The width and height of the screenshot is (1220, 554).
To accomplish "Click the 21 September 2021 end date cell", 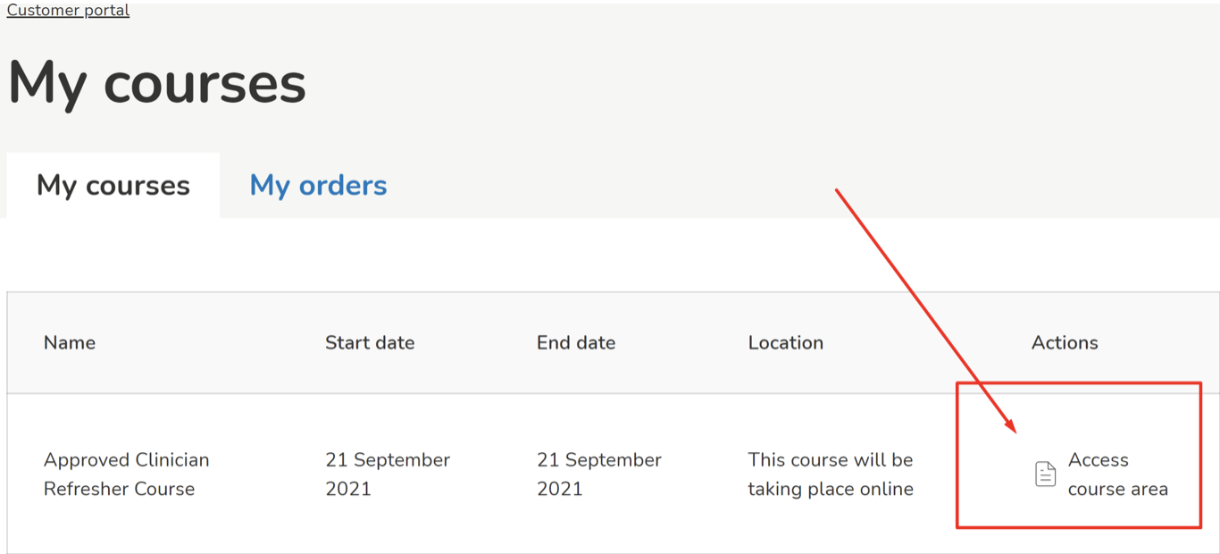I will click(x=599, y=474).
